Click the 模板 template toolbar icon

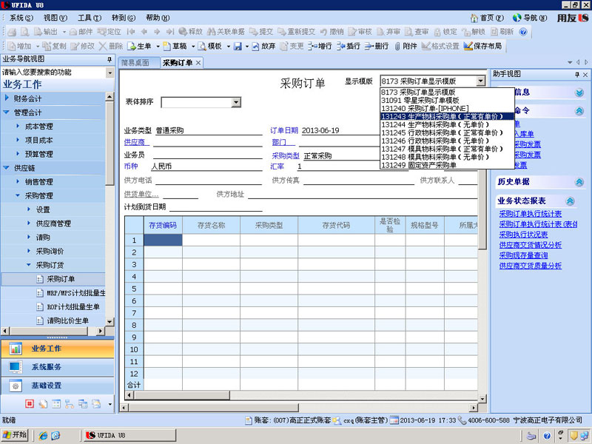point(202,46)
